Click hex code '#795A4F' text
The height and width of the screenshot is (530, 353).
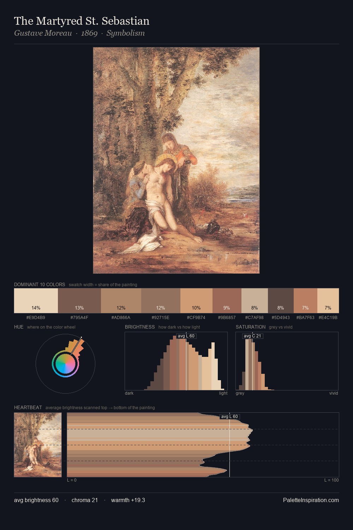pos(79,317)
